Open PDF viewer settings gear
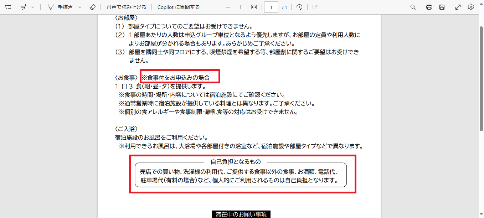 [471, 7]
